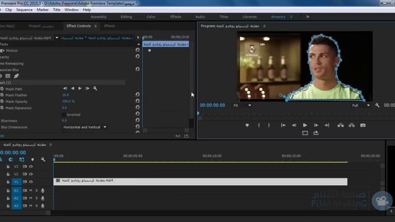The width and height of the screenshot is (395, 222).
Task: Click the Extract button in Program monitor
Action: click(x=352, y=125)
